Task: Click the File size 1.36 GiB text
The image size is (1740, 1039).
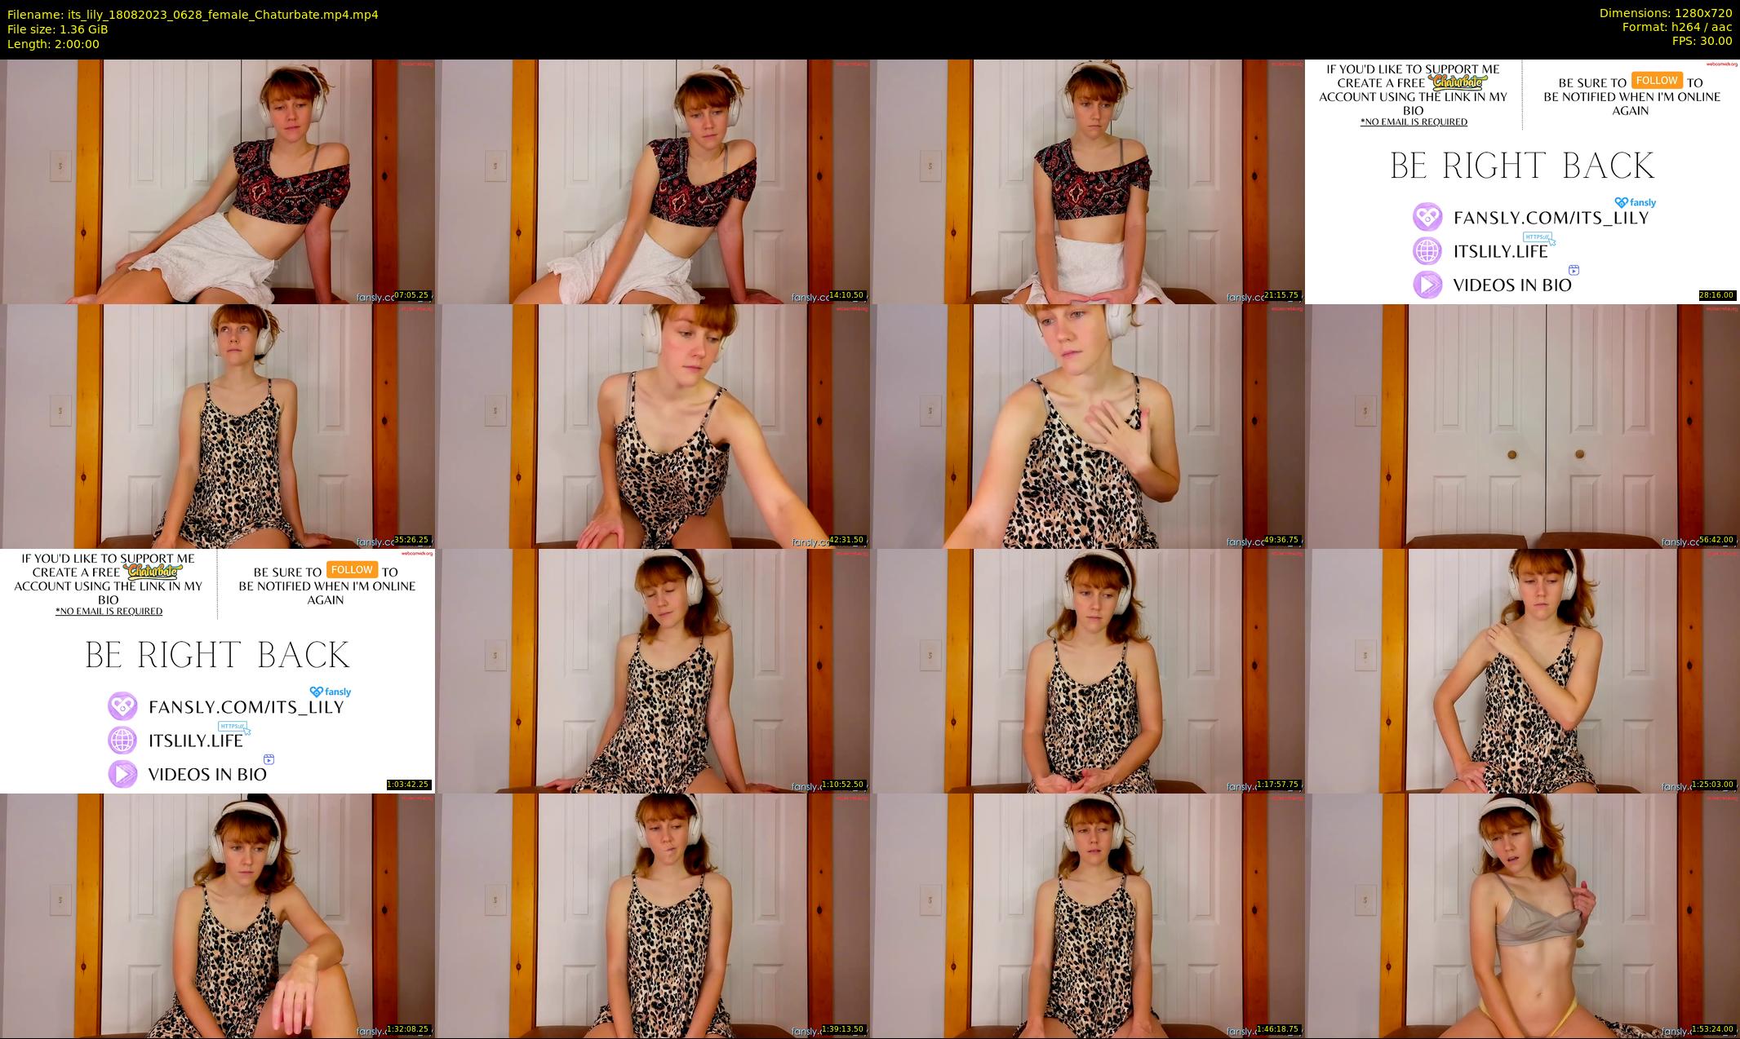Action: point(57,29)
